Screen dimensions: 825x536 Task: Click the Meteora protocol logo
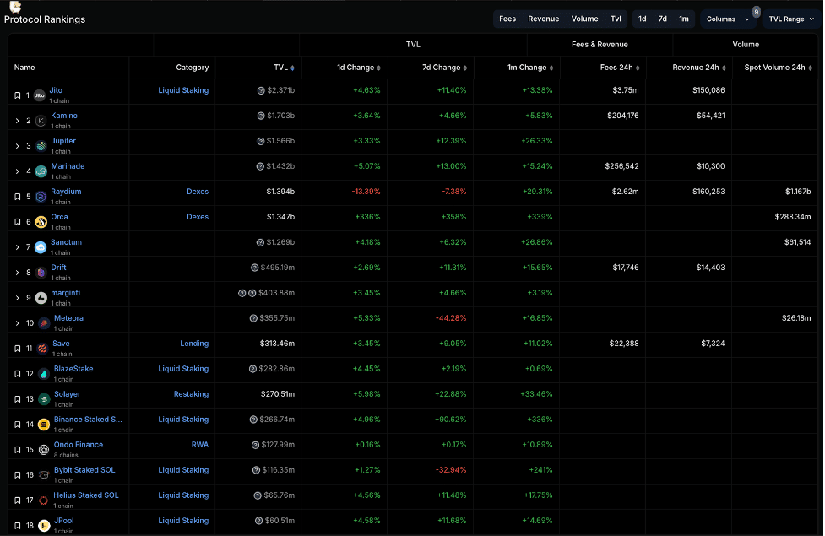tap(44, 323)
